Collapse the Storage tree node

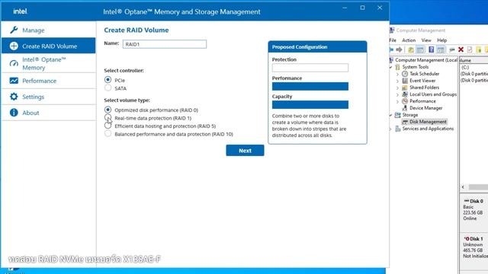(x=391, y=115)
